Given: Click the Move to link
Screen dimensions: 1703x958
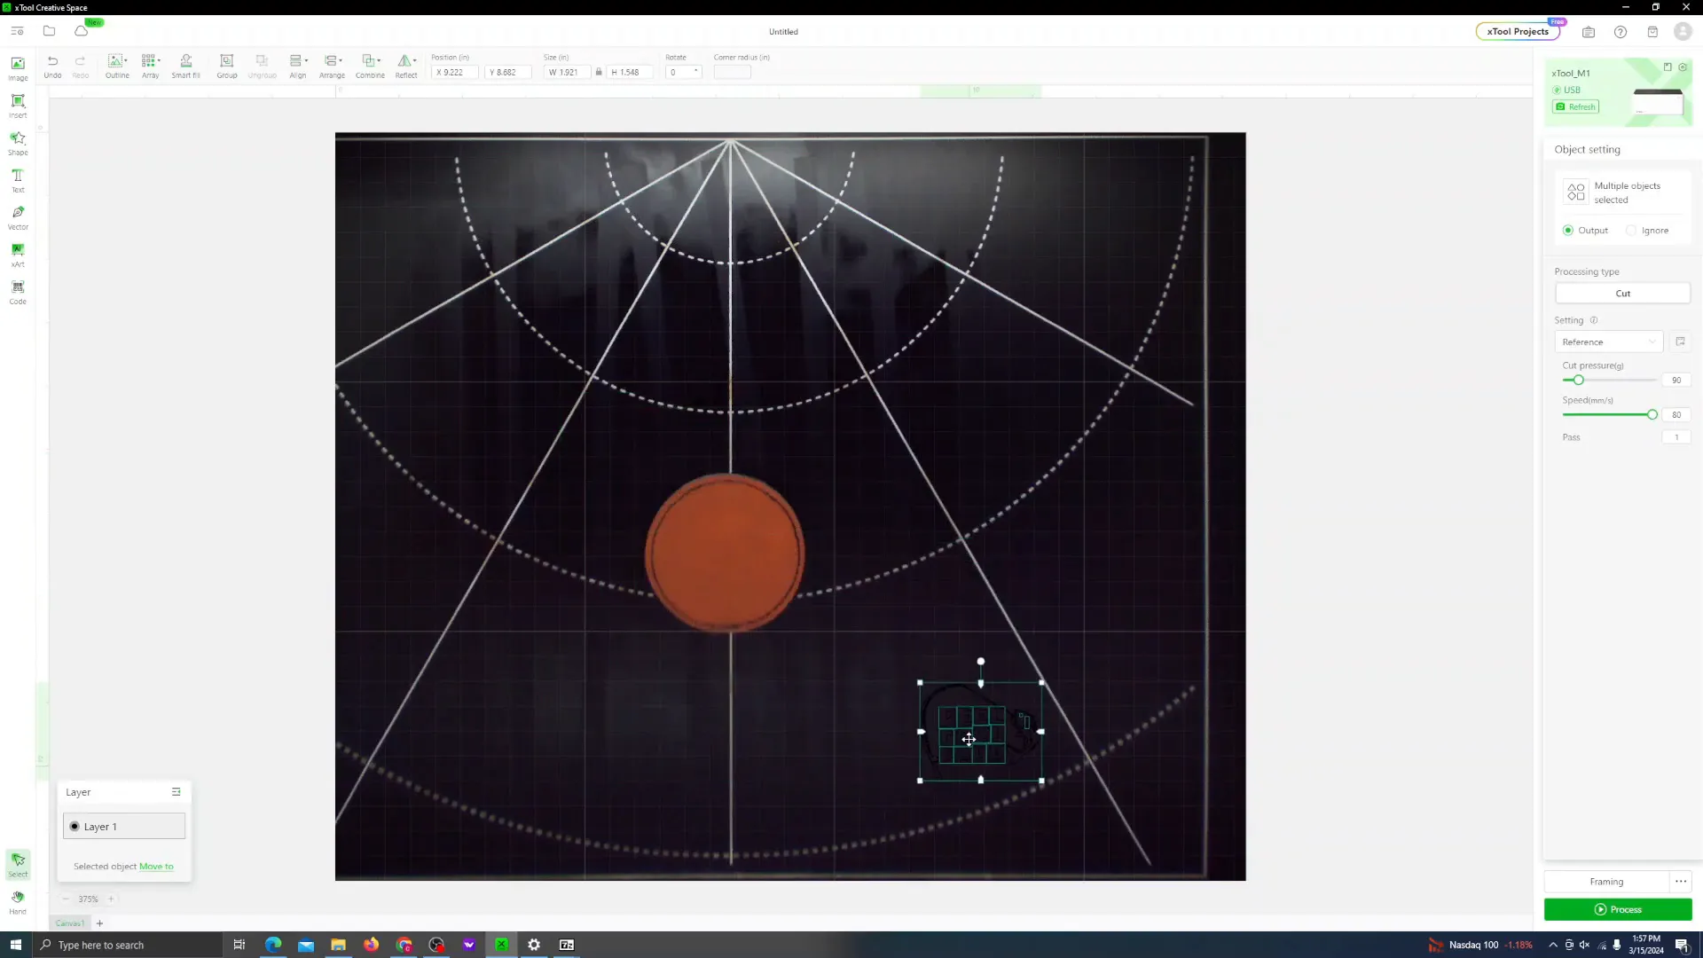Looking at the screenshot, I should pyautogui.click(x=156, y=867).
